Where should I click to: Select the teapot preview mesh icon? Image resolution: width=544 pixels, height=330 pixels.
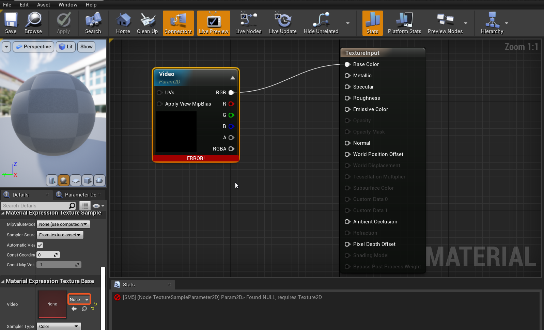point(99,180)
